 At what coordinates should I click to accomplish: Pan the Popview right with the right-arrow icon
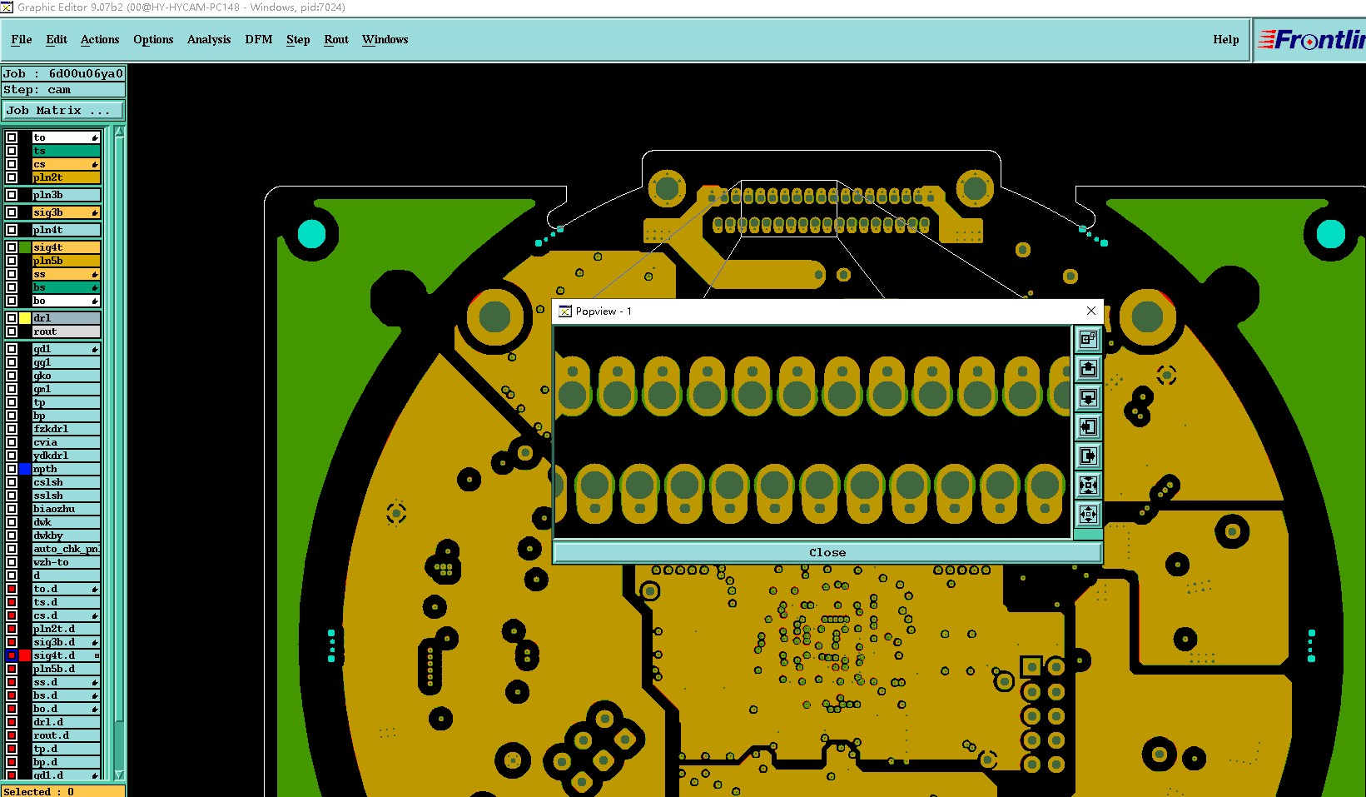coord(1088,456)
